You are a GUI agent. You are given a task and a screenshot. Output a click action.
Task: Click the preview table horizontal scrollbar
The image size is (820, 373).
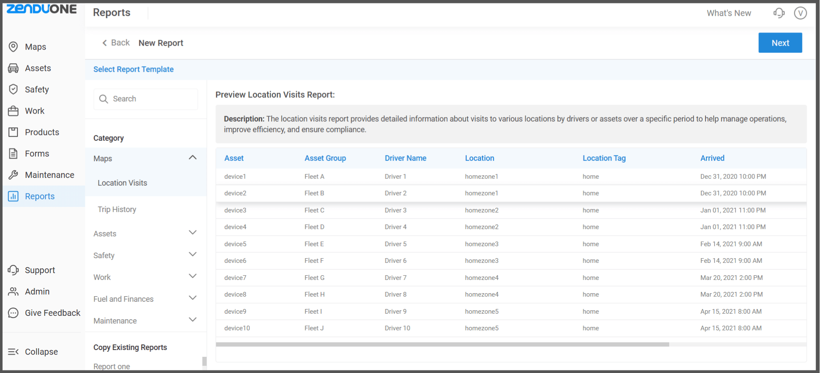[x=442, y=344]
